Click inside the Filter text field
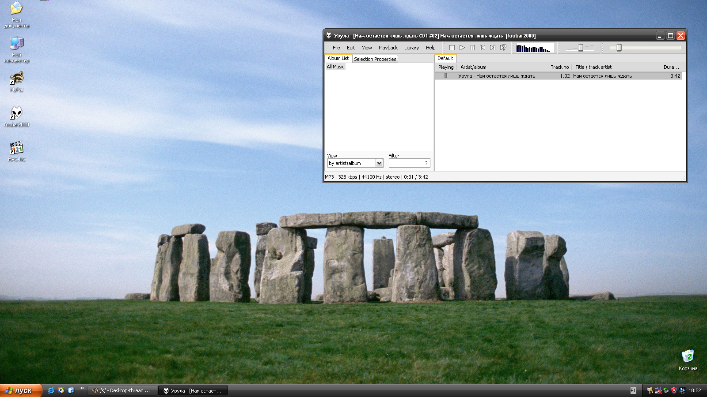Screen dimensions: 707x397 click(x=407, y=163)
